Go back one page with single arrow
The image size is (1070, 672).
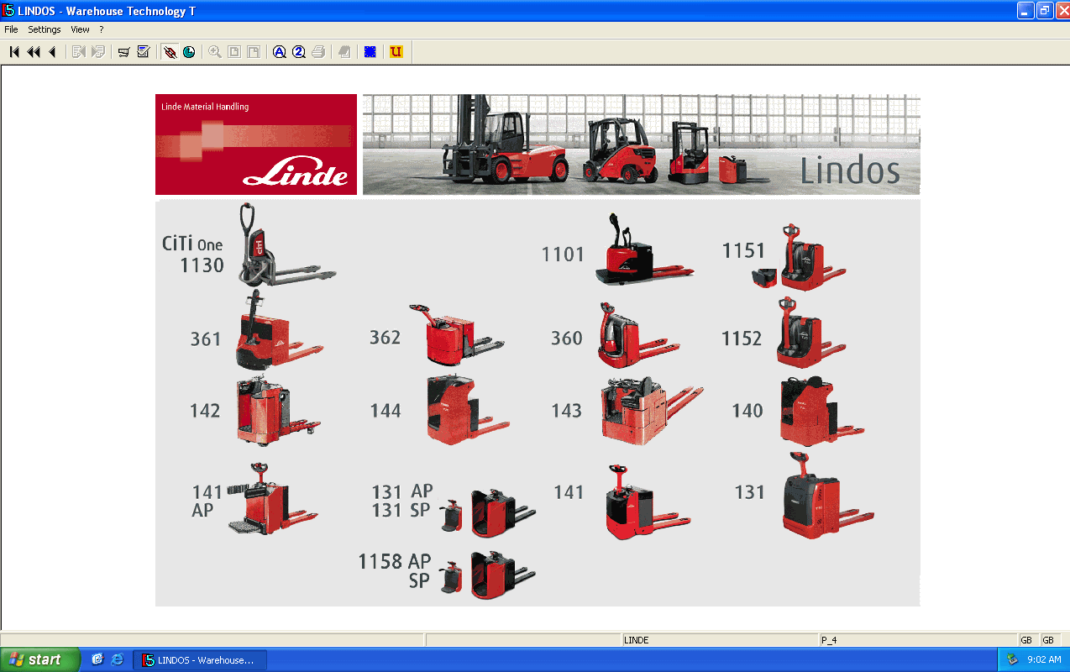click(x=52, y=52)
